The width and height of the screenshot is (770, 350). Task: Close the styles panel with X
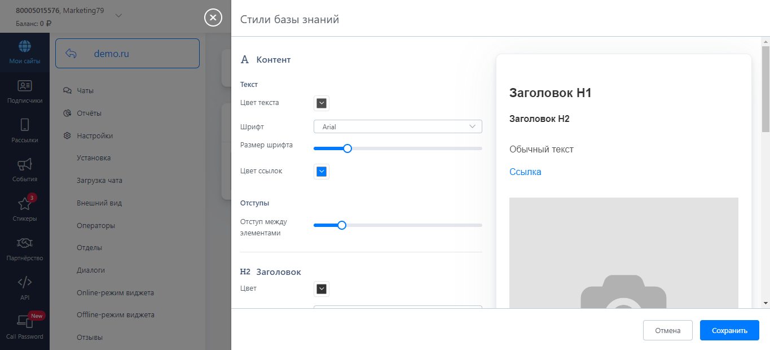pyautogui.click(x=213, y=18)
